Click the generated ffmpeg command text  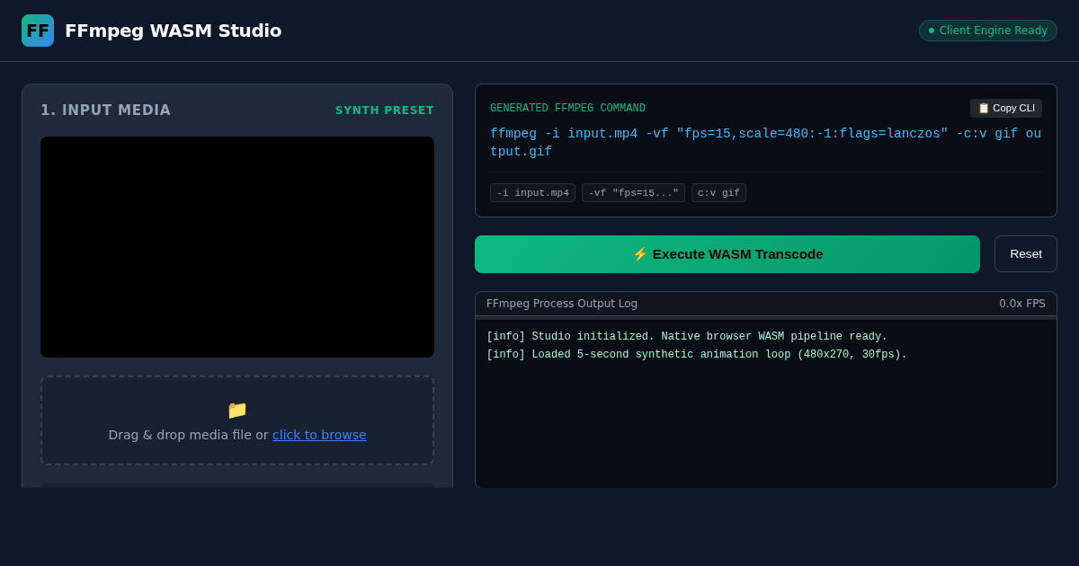point(765,143)
